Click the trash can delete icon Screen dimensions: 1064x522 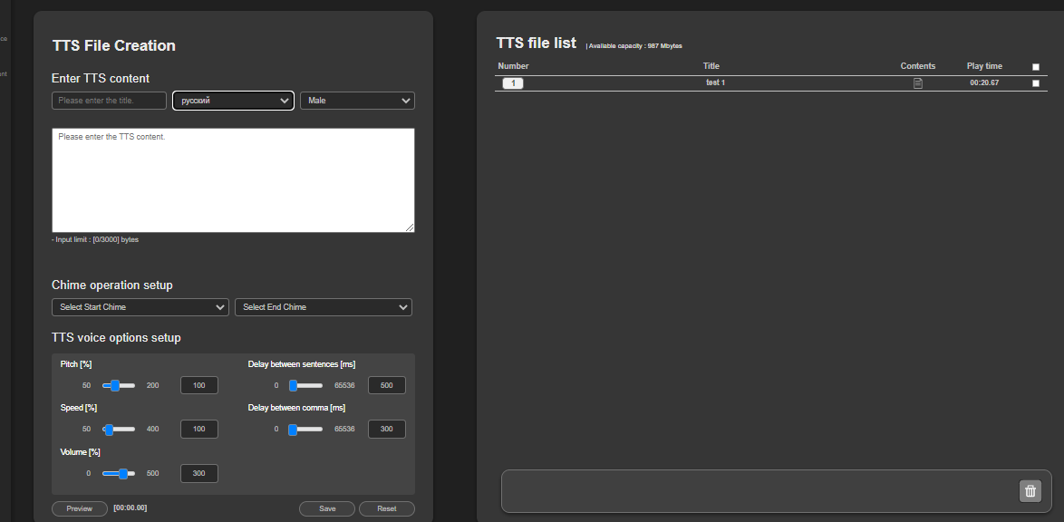point(1030,491)
